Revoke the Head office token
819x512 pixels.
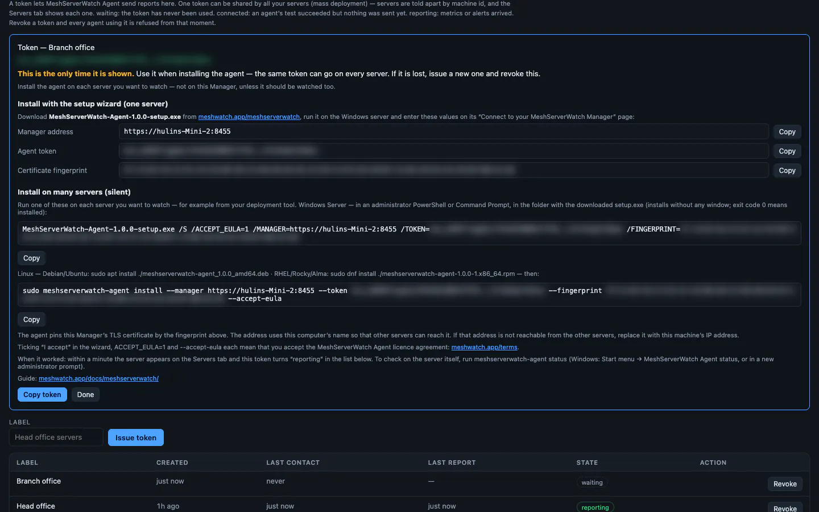point(785,508)
